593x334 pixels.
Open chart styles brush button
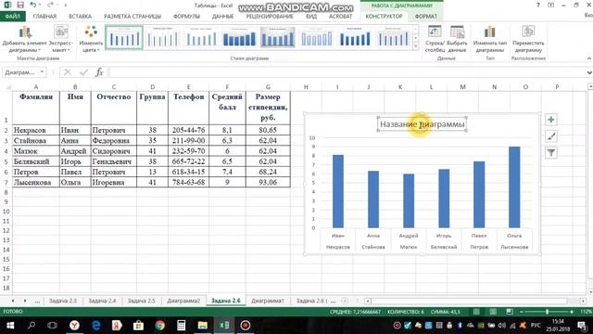point(551,136)
